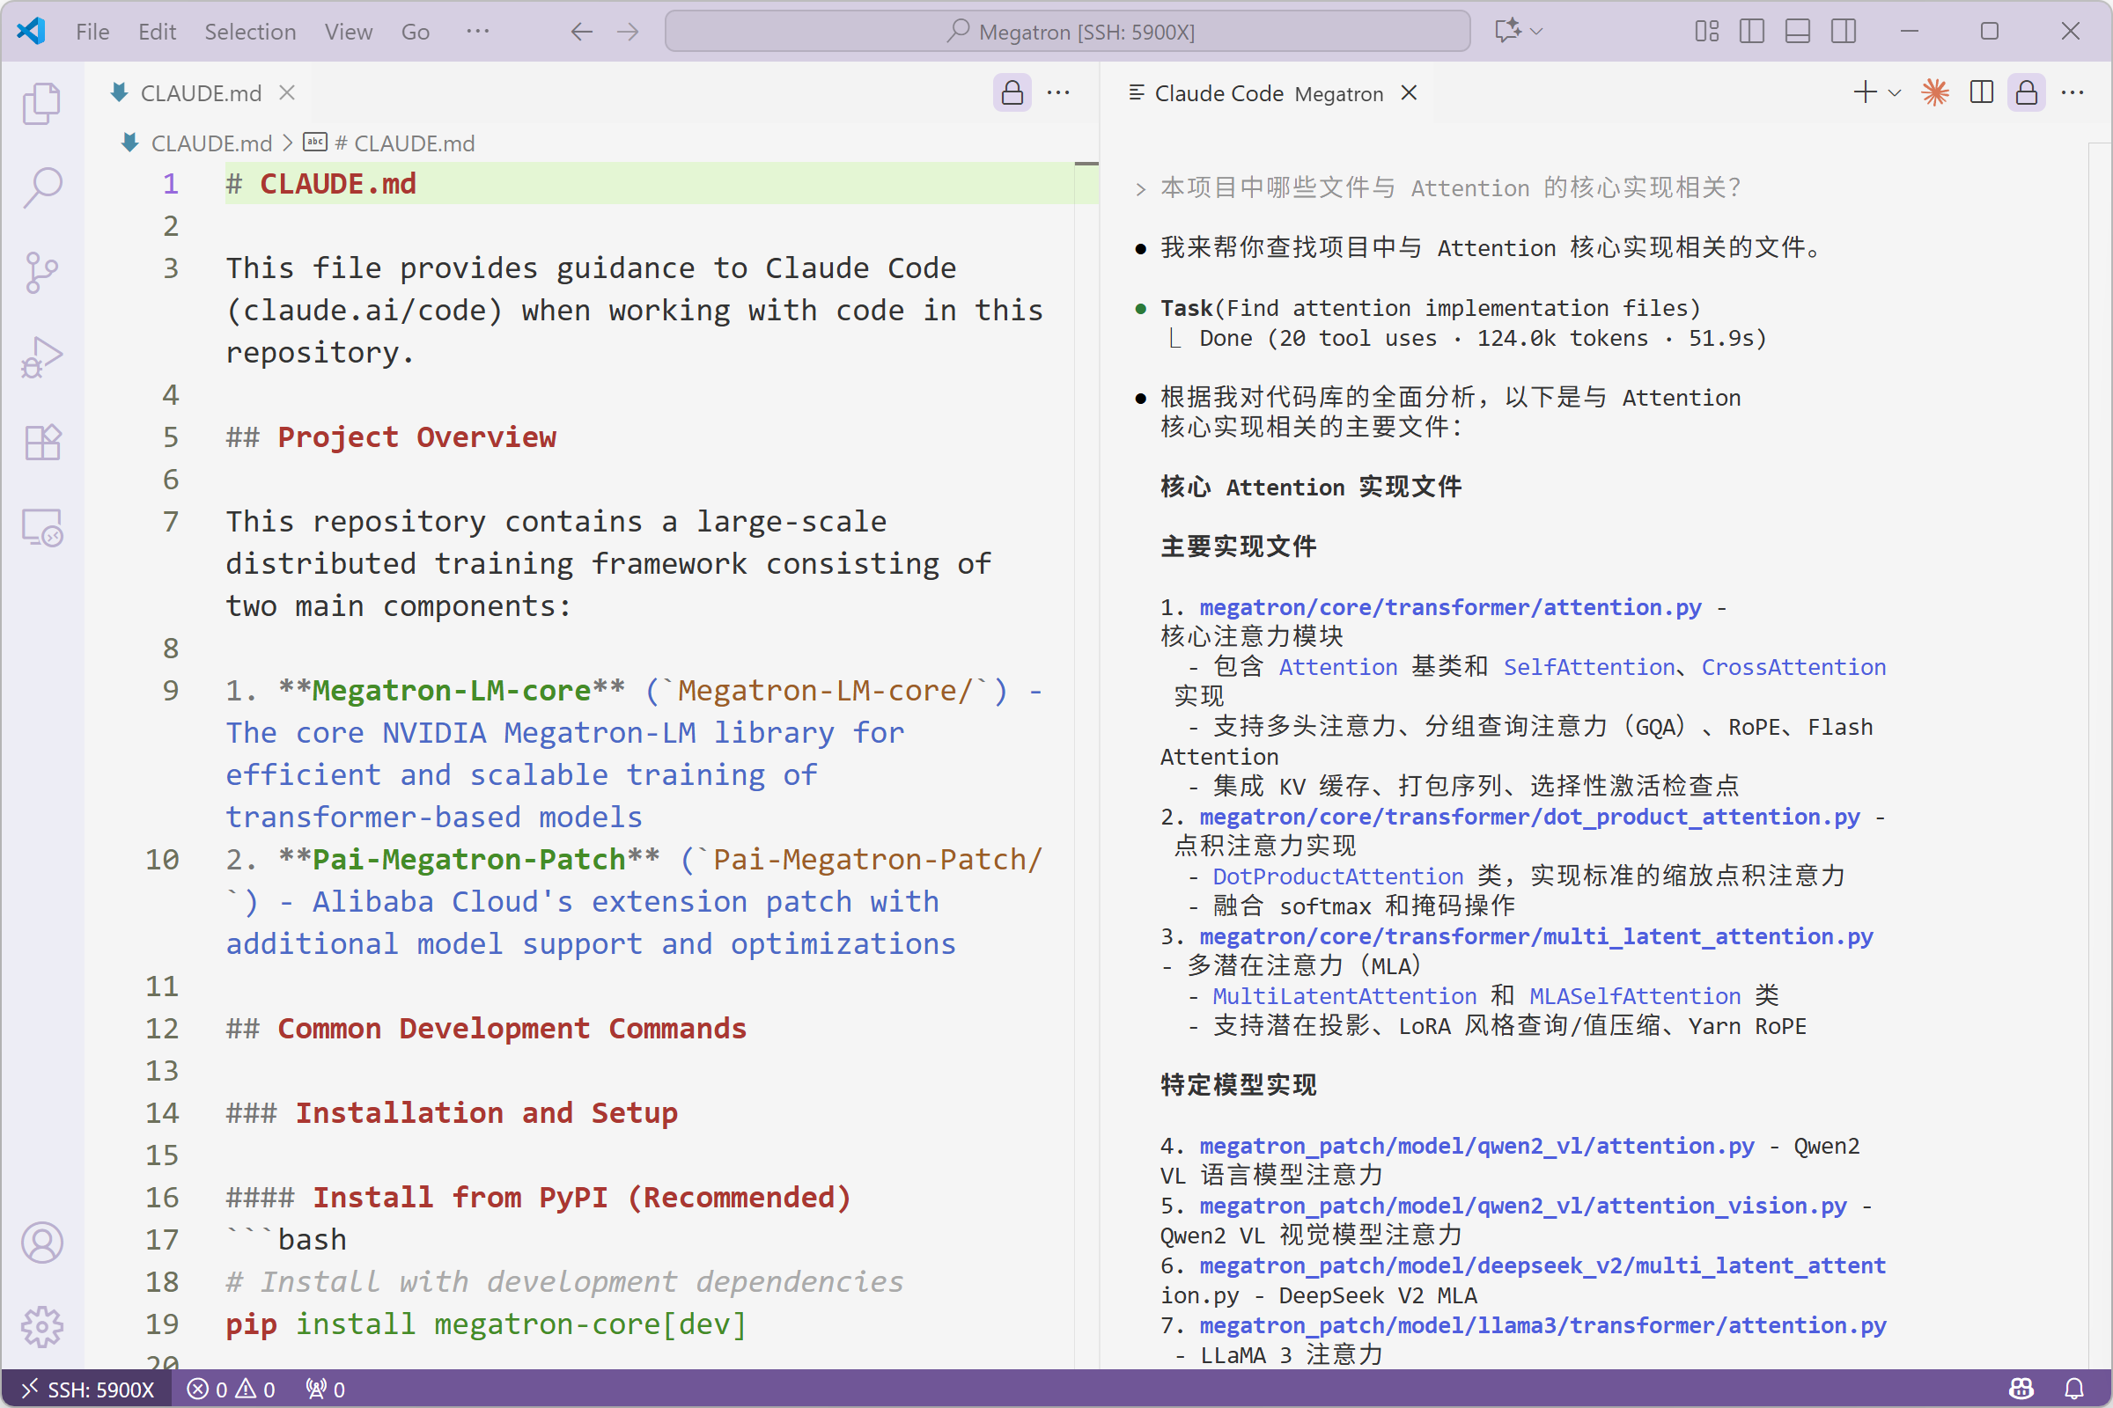Open errors and warnings in status bar
The image size is (2113, 1408).
[x=231, y=1390]
